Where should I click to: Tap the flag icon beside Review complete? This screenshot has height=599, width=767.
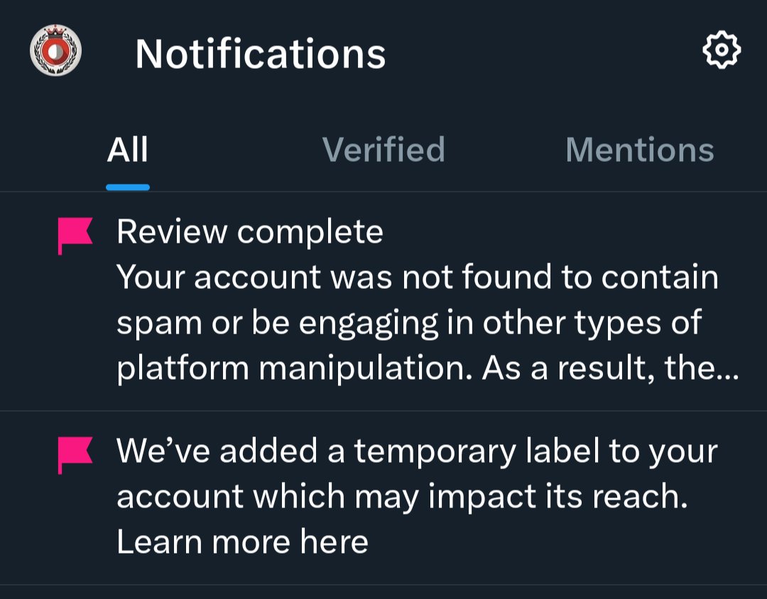click(75, 235)
